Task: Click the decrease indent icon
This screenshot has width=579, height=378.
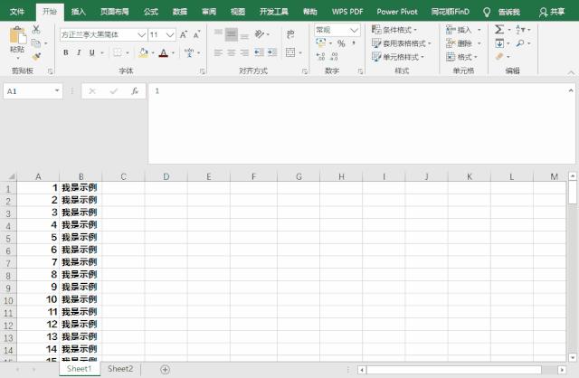Action: coord(259,52)
